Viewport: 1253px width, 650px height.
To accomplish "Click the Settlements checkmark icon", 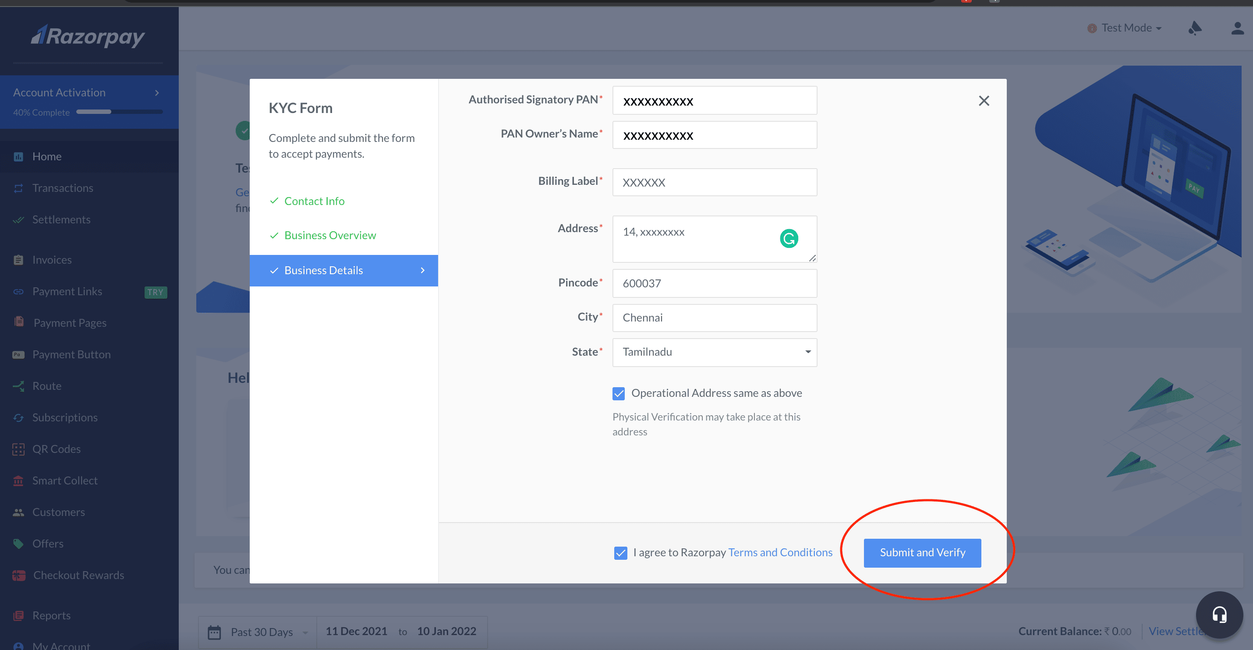I will tap(18, 220).
